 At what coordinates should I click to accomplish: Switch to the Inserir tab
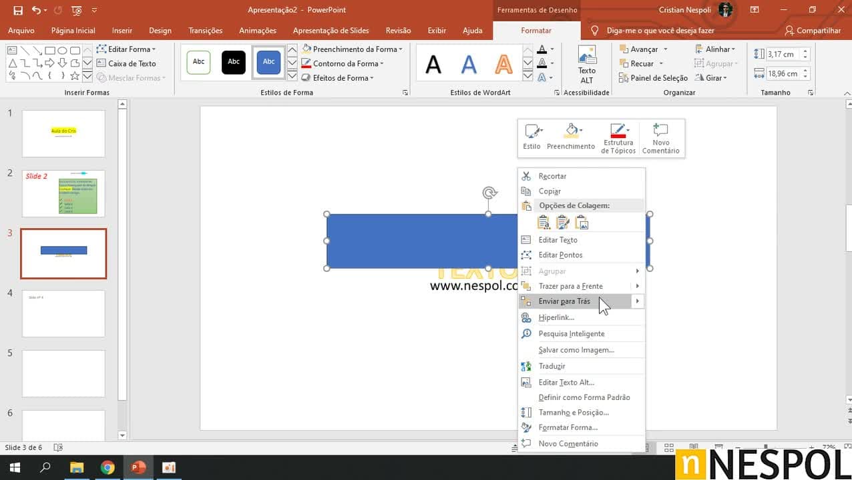(x=122, y=31)
